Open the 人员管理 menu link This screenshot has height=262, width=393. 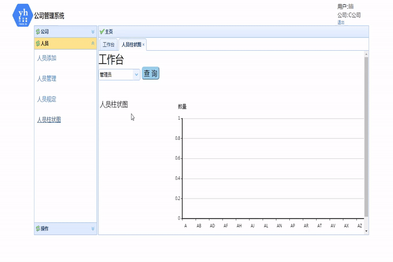tap(46, 79)
